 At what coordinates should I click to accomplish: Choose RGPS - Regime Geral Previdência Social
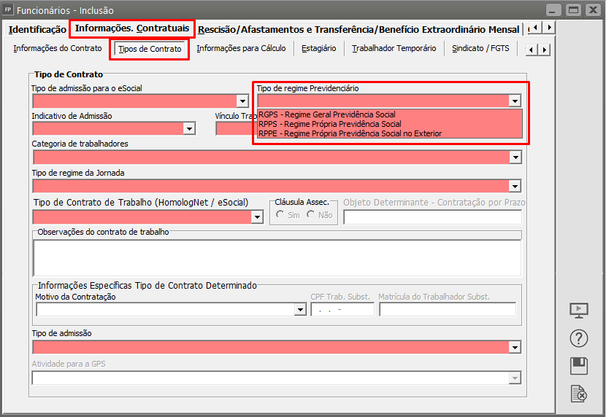point(326,114)
